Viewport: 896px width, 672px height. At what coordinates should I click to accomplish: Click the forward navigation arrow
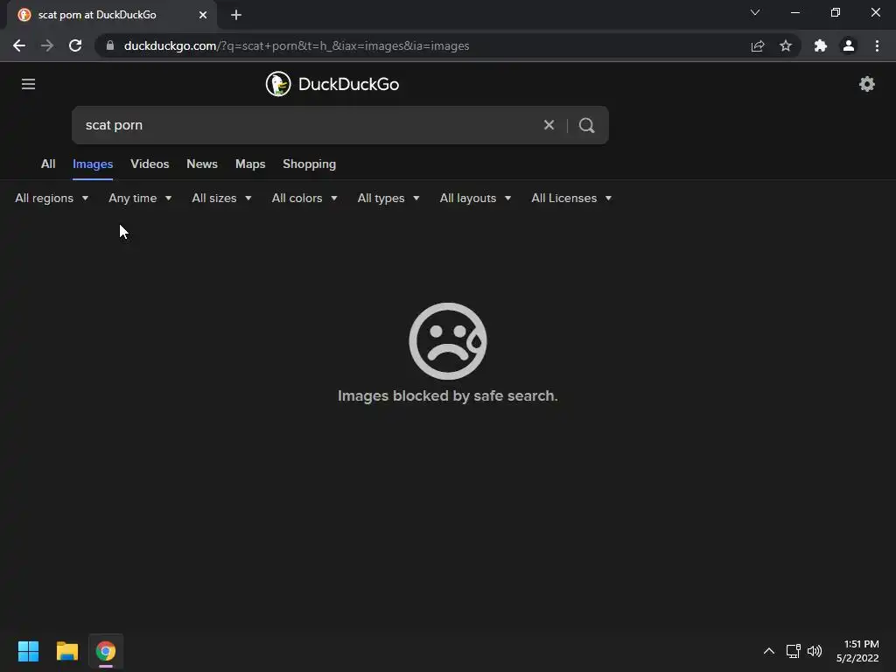47,45
